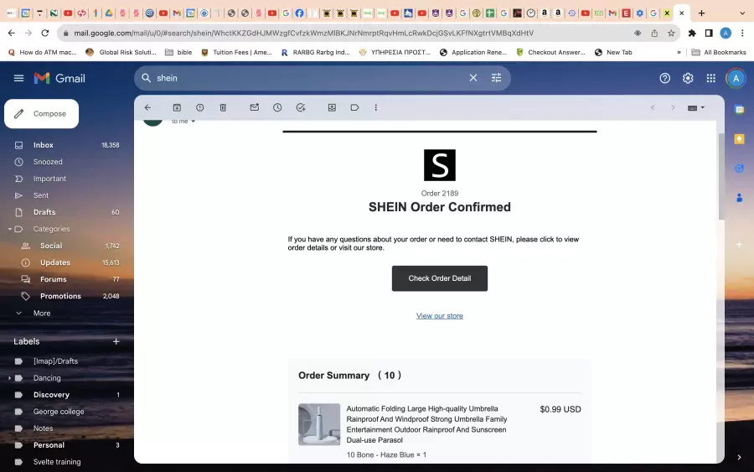754x472 pixels.
Task: Click the Gmail logo
Action: [59, 78]
